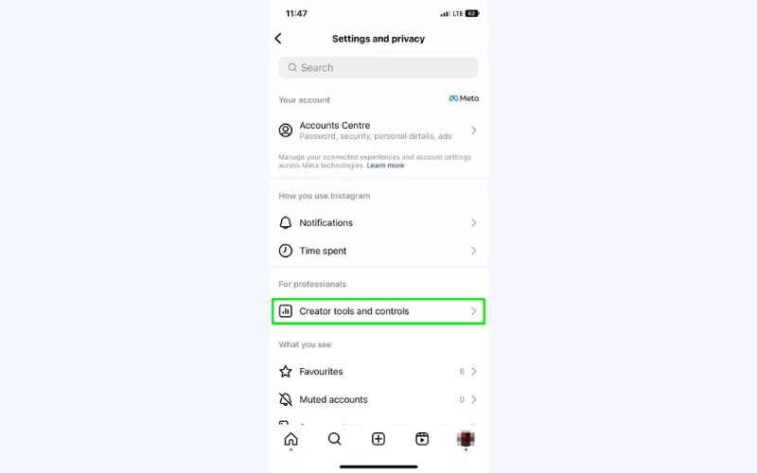The width and height of the screenshot is (757, 473).
Task: Open the Explore search icon in bottom bar
Action: [x=335, y=439]
